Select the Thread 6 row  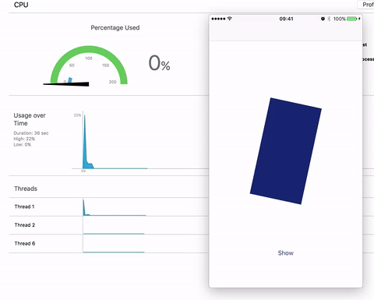(x=108, y=244)
